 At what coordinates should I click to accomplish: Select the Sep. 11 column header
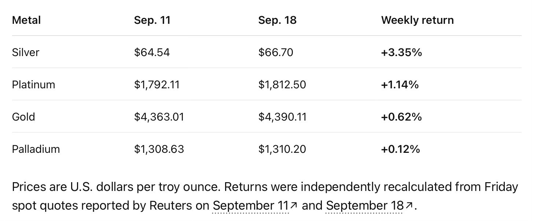[152, 20]
